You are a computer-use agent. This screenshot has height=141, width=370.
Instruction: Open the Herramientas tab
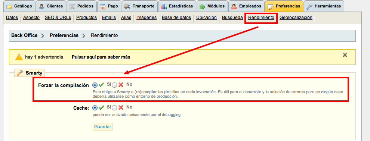point(324,6)
